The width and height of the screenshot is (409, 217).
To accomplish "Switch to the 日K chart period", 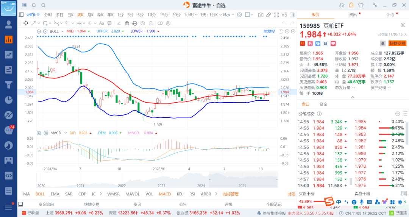I will (x=70, y=15).
